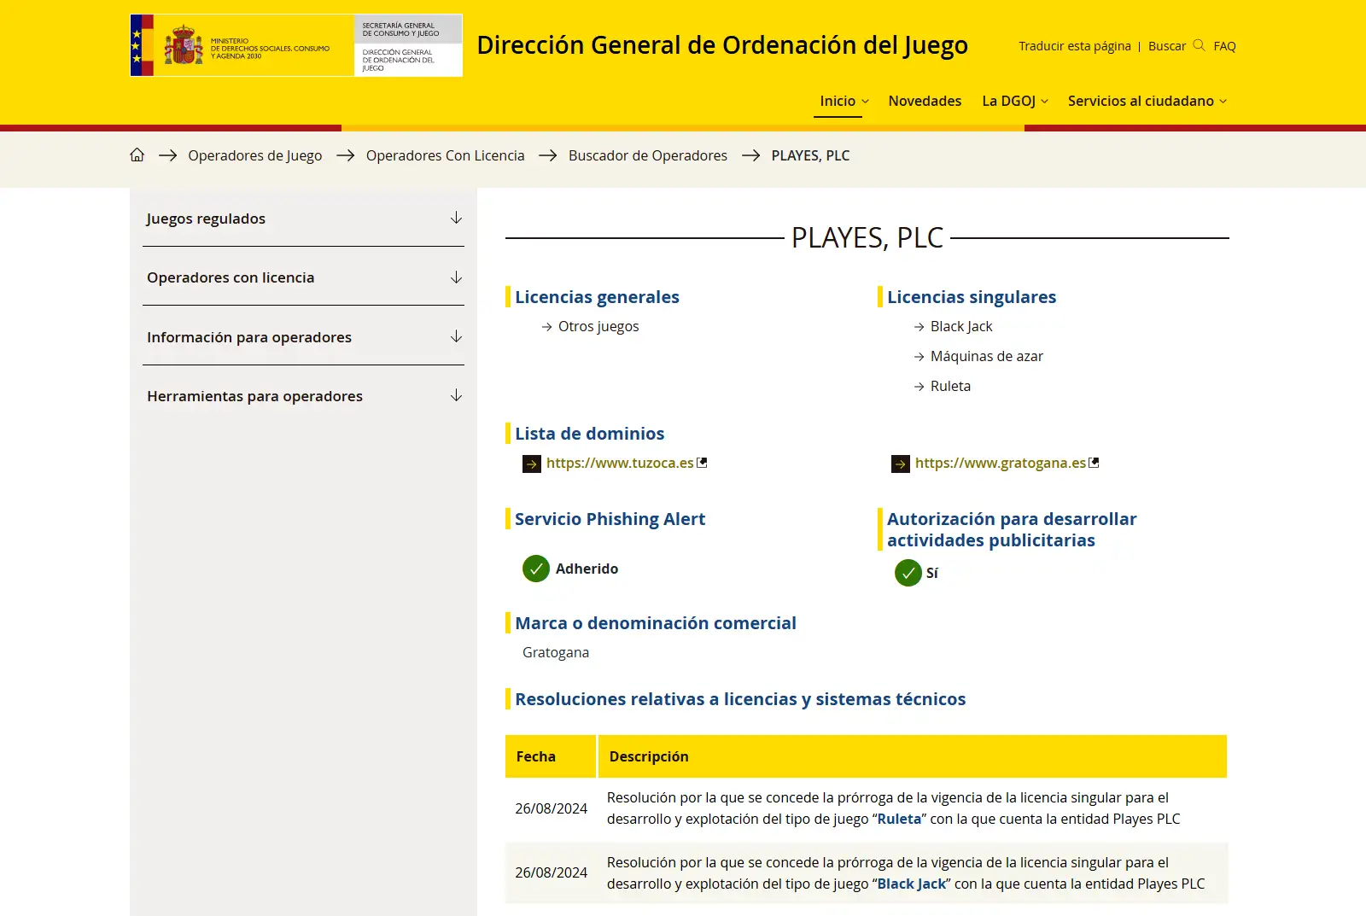Image resolution: width=1366 pixels, height=916 pixels.
Task: Click Traducir esta página link
Action: point(1074,46)
